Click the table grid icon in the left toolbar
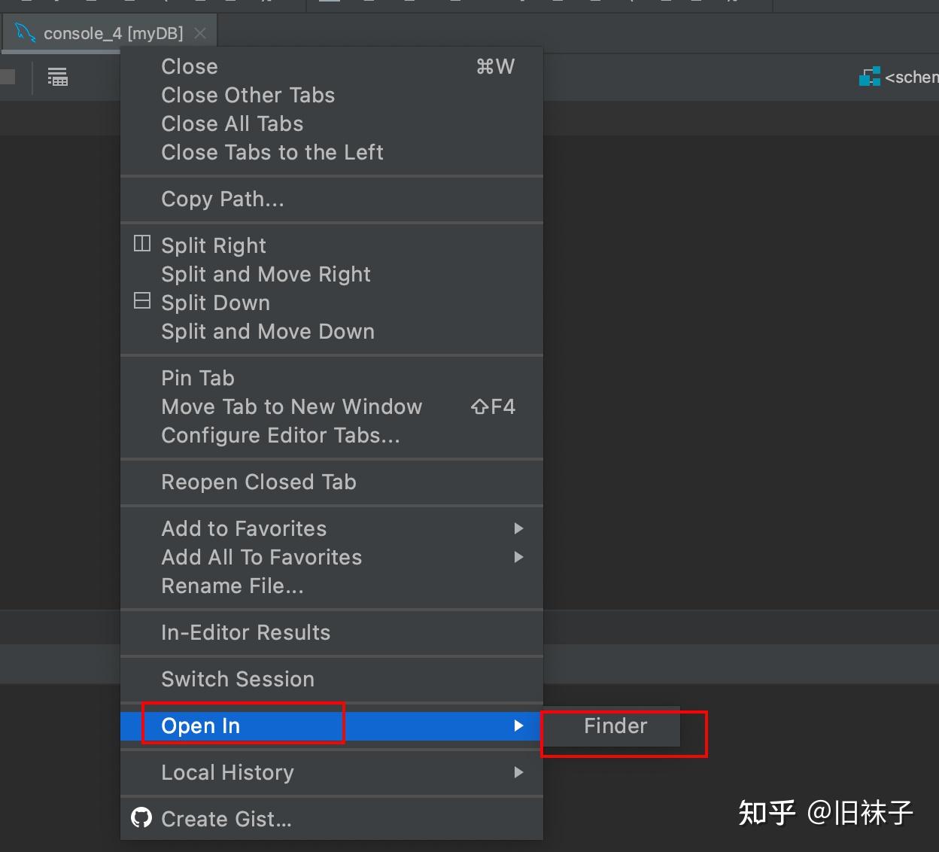The image size is (939, 852). click(x=58, y=76)
